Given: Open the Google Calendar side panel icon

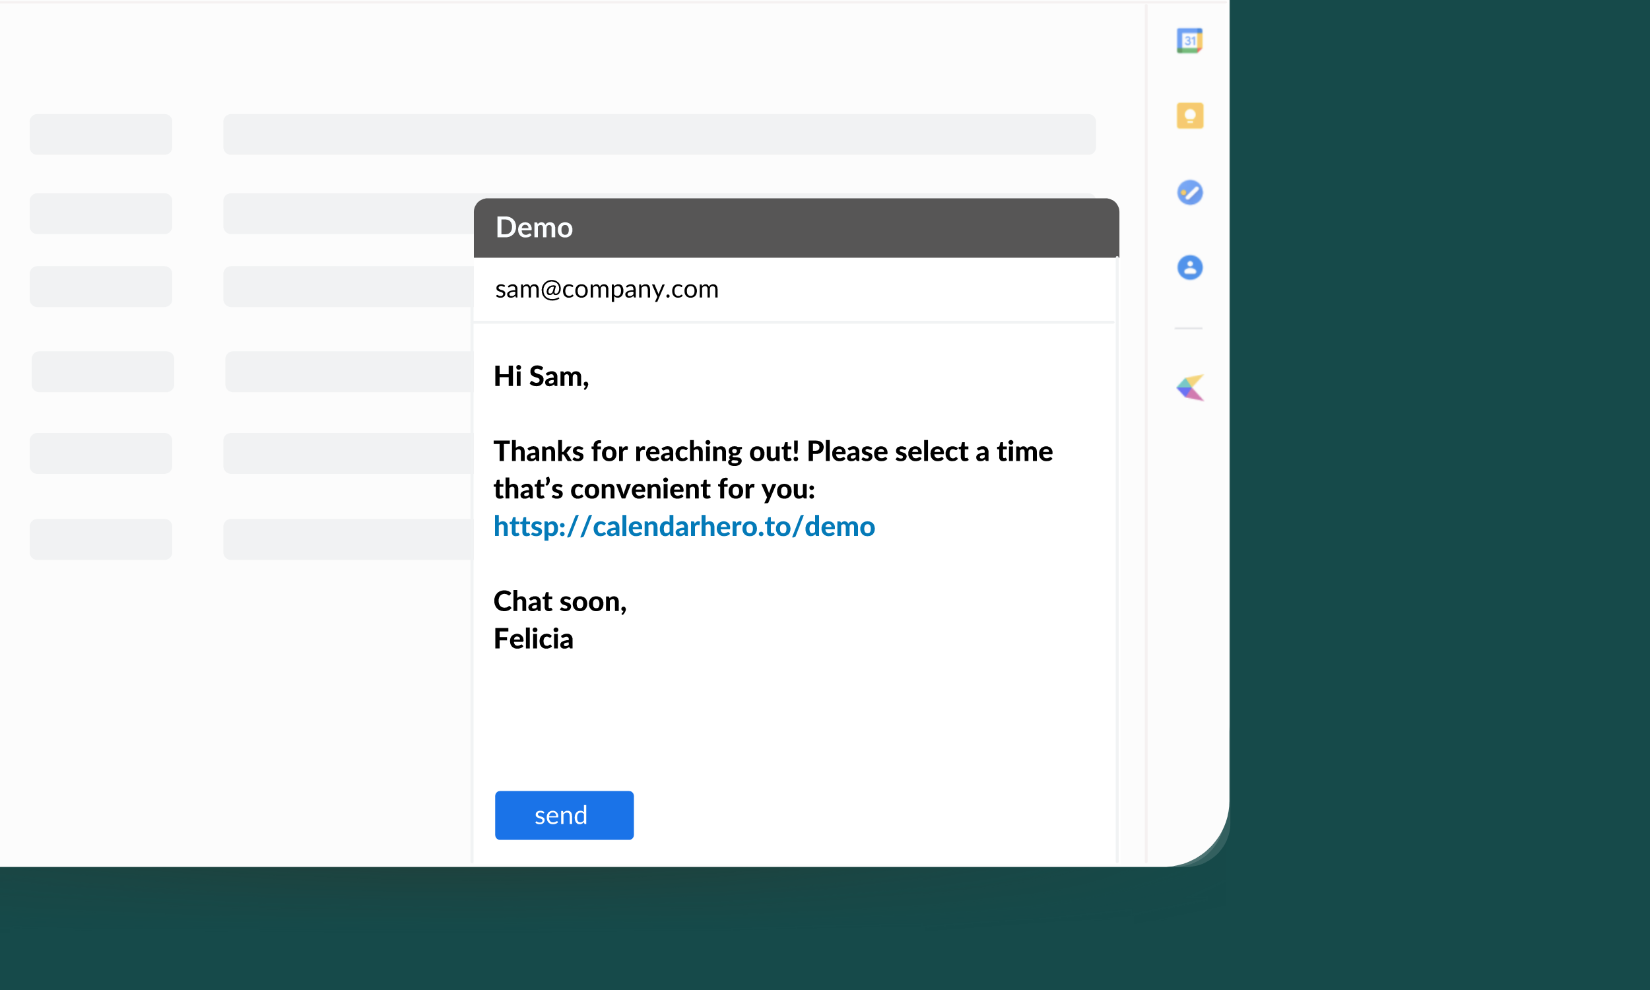Looking at the screenshot, I should (1189, 41).
